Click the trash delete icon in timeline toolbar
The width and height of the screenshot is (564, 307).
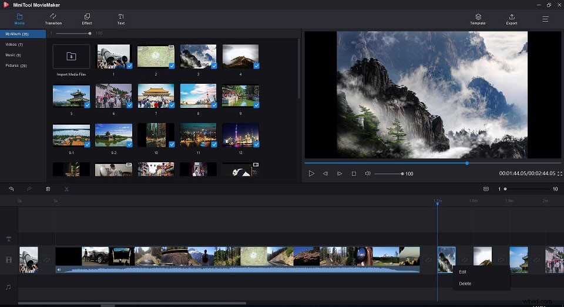(48, 189)
